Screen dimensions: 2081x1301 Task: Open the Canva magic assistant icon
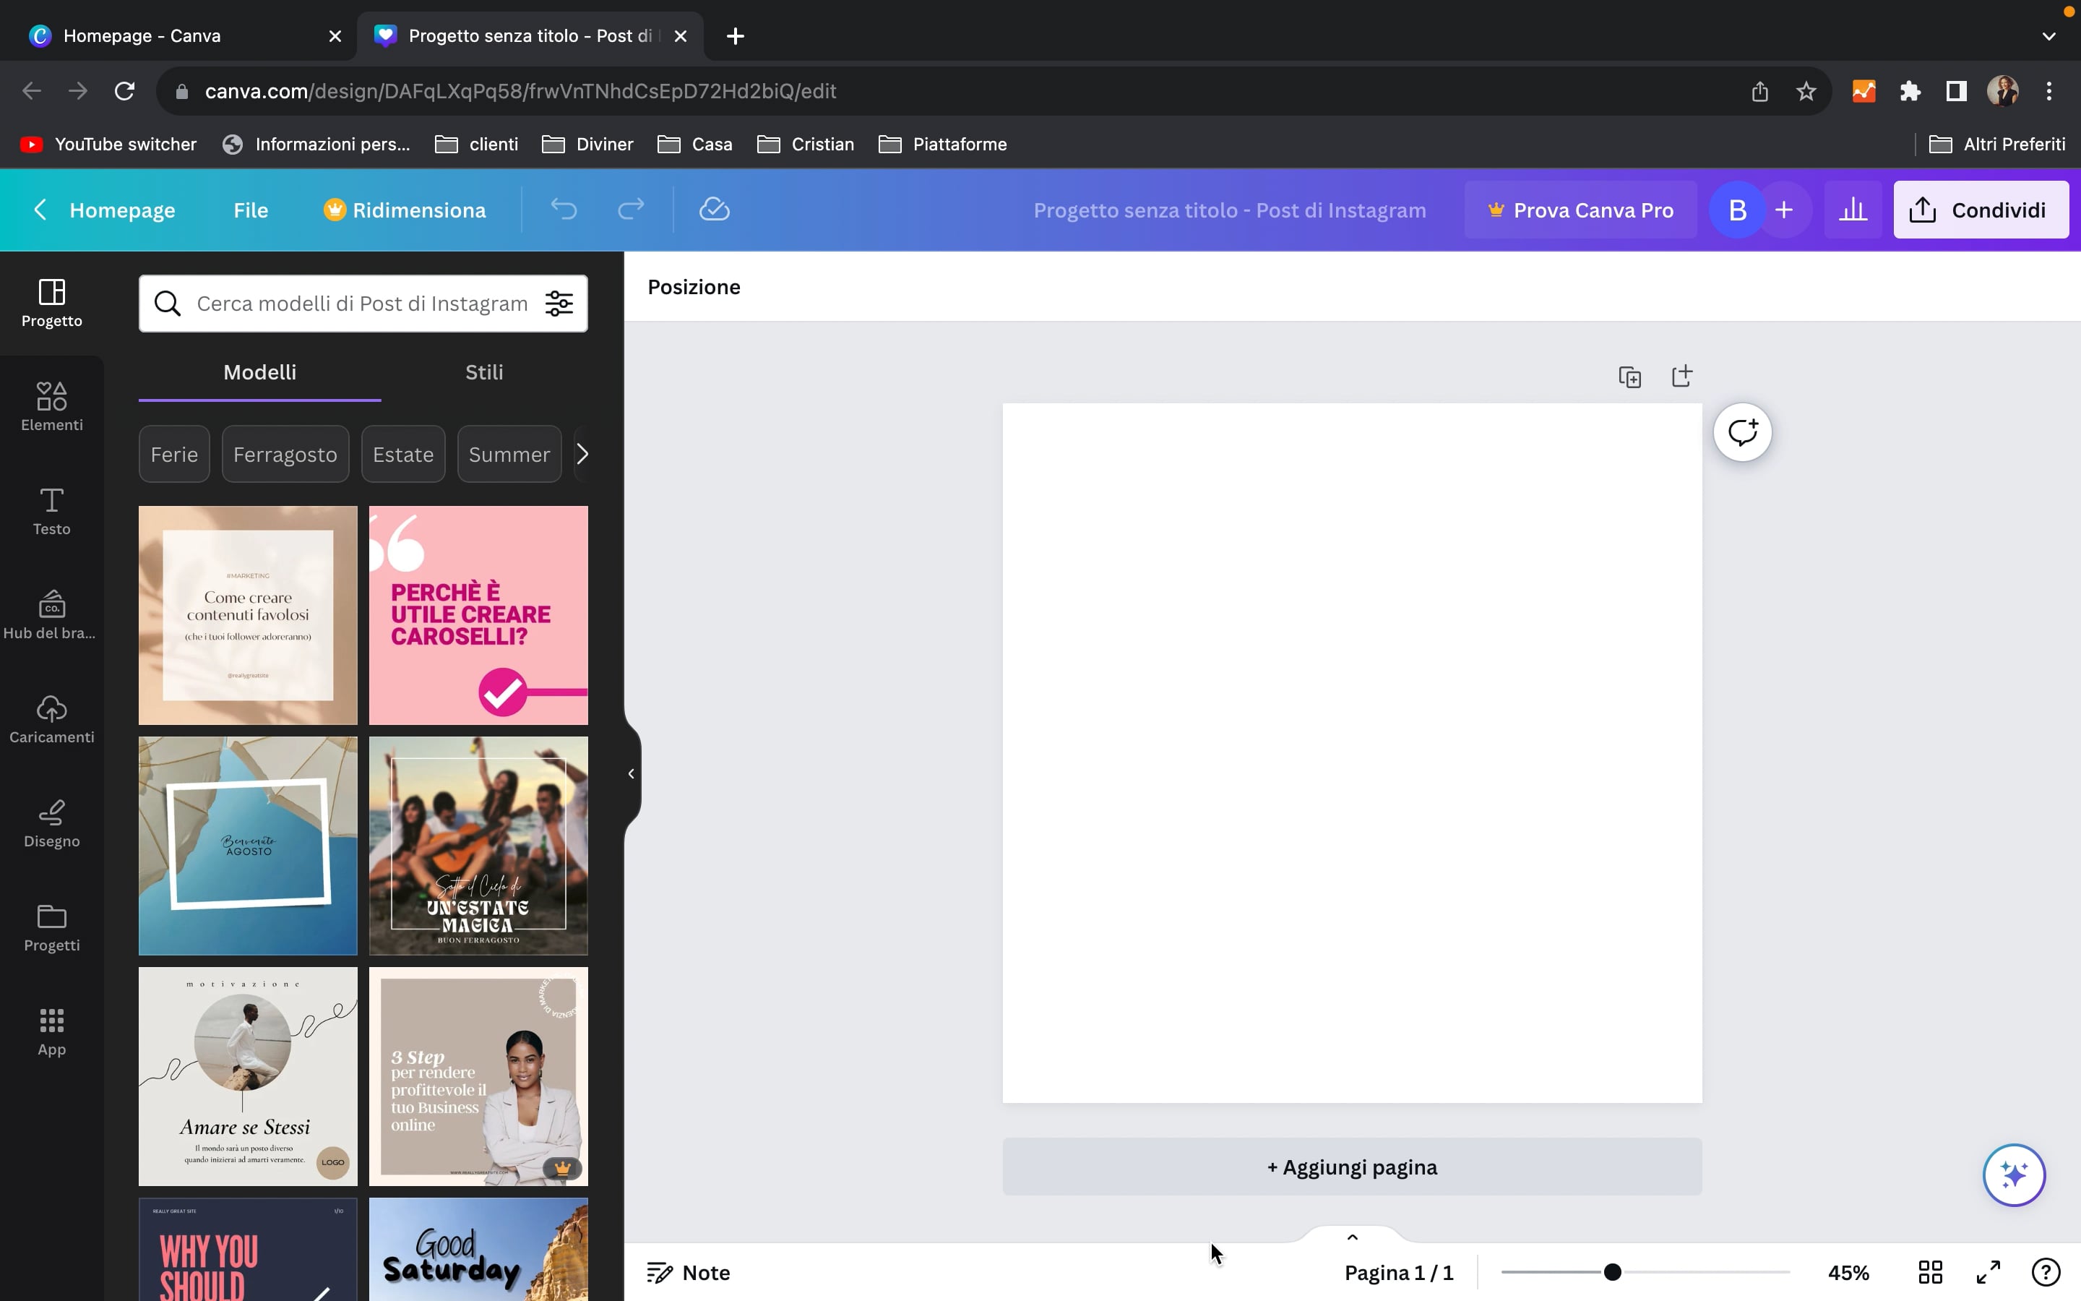tap(2014, 1175)
